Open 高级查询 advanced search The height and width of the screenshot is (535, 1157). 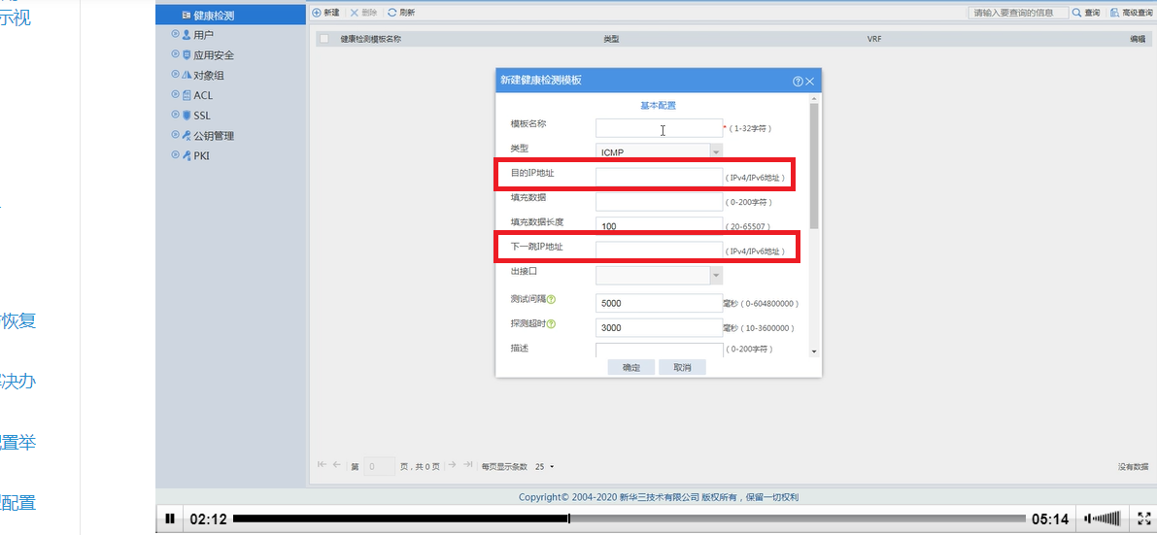coord(1130,13)
